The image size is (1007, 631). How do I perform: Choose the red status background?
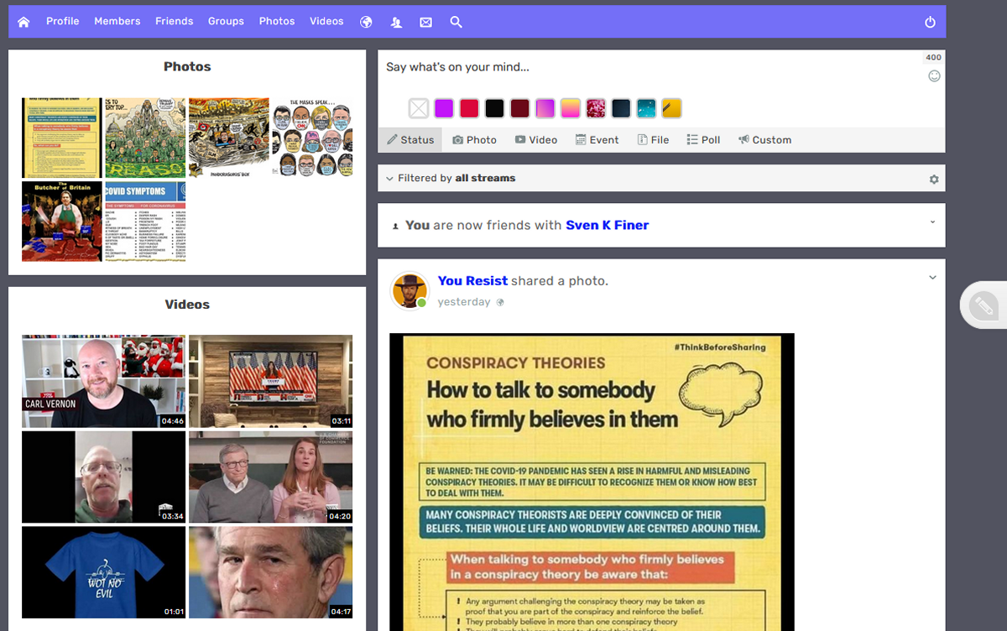pyautogui.click(x=469, y=108)
